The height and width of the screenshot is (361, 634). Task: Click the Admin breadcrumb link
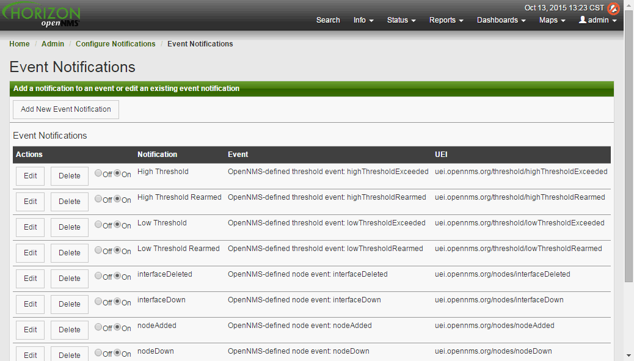tap(53, 44)
